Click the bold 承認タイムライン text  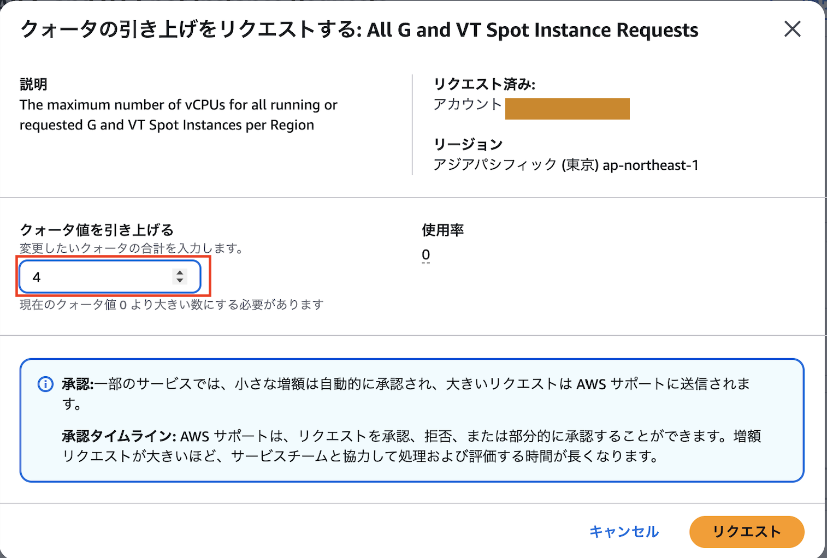click(x=119, y=436)
